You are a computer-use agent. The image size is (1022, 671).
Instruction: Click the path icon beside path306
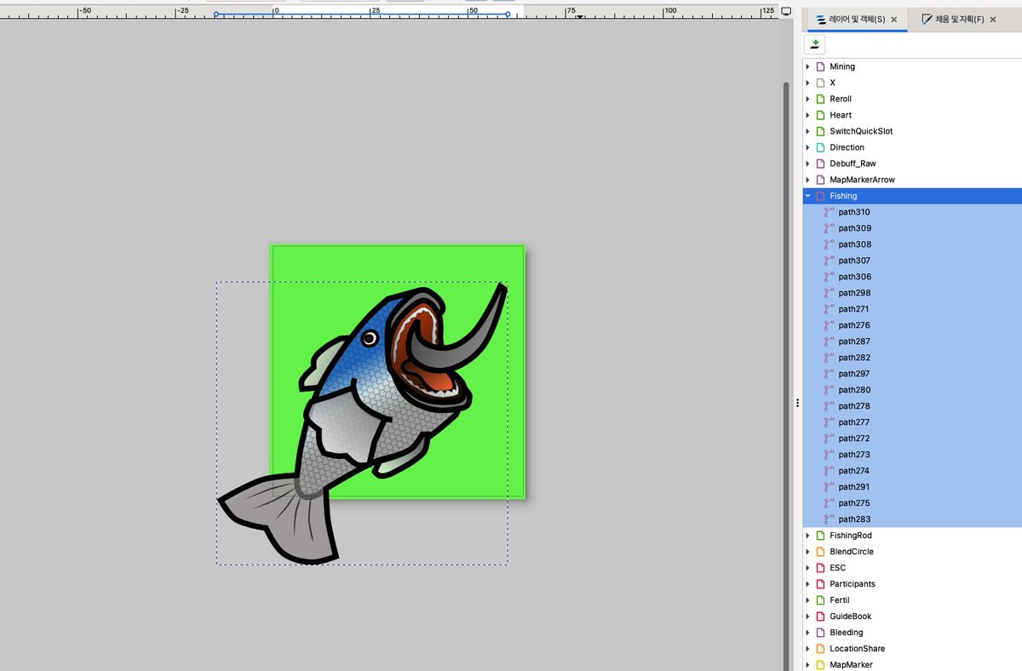829,277
